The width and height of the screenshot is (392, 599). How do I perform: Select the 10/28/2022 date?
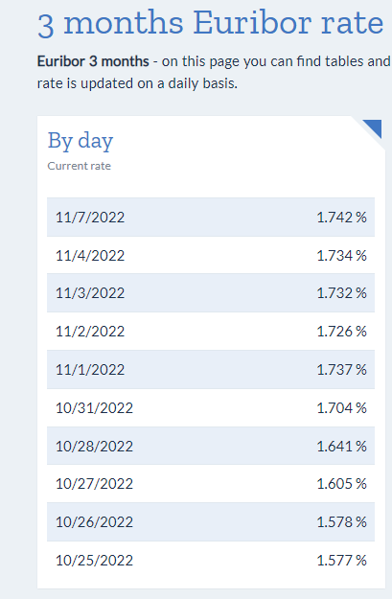pyautogui.click(x=94, y=447)
